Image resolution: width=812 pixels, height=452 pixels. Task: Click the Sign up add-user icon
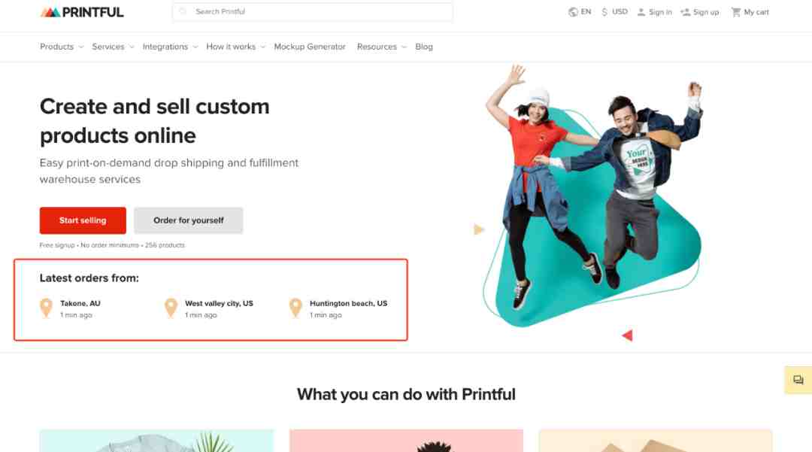[686, 12]
